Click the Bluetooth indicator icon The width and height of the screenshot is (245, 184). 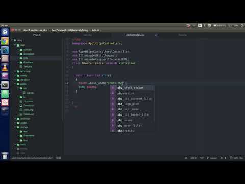[205, 25]
